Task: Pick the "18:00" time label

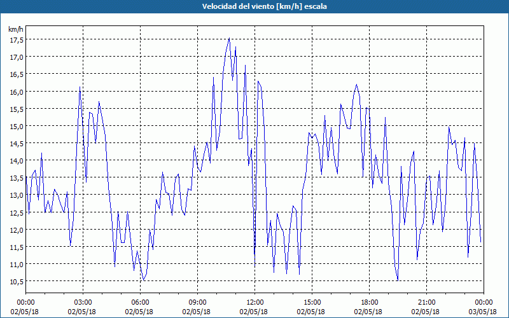Action: (369, 303)
